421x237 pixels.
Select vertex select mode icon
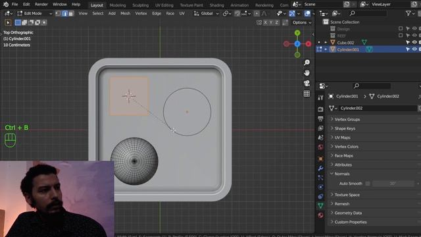59,13
